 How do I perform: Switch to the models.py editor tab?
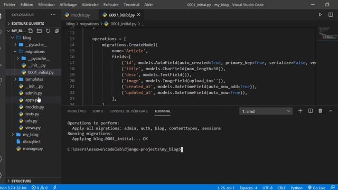click(80, 15)
